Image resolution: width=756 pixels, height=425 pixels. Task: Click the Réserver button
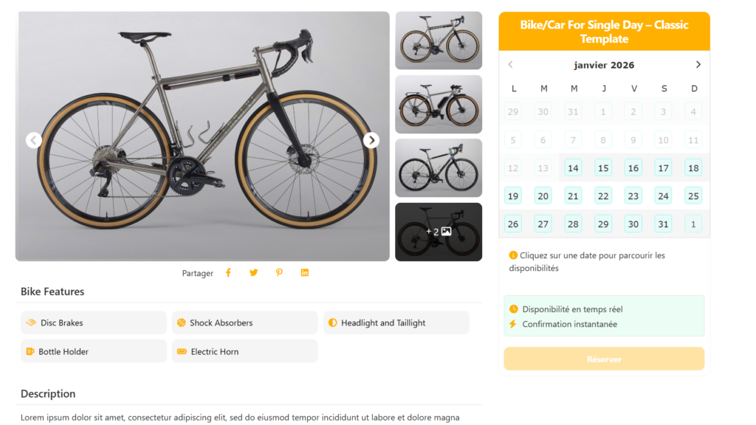click(x=604, y=359)
